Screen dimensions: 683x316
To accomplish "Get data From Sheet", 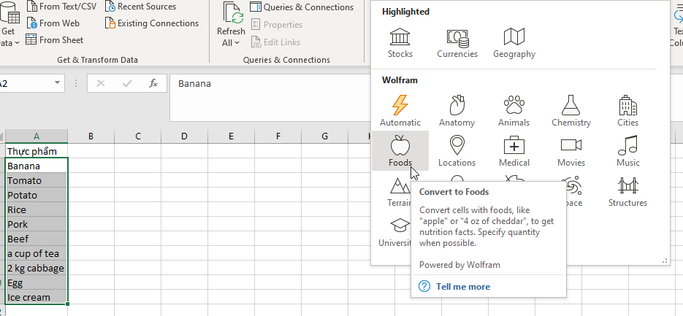I will pos(55,39).
